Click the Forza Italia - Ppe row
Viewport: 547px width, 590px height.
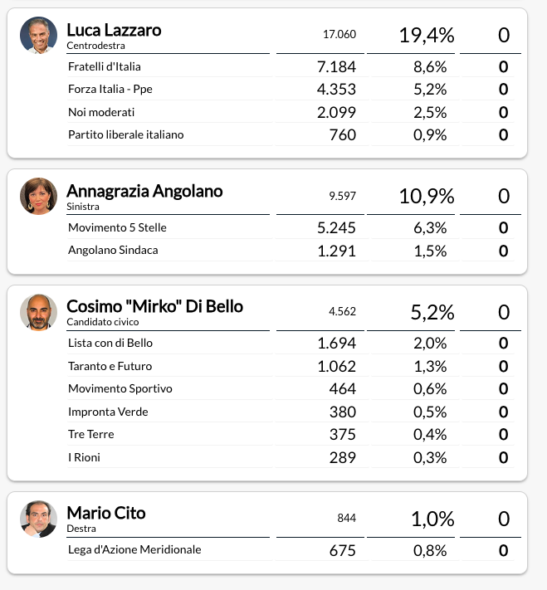pos(291,89)
